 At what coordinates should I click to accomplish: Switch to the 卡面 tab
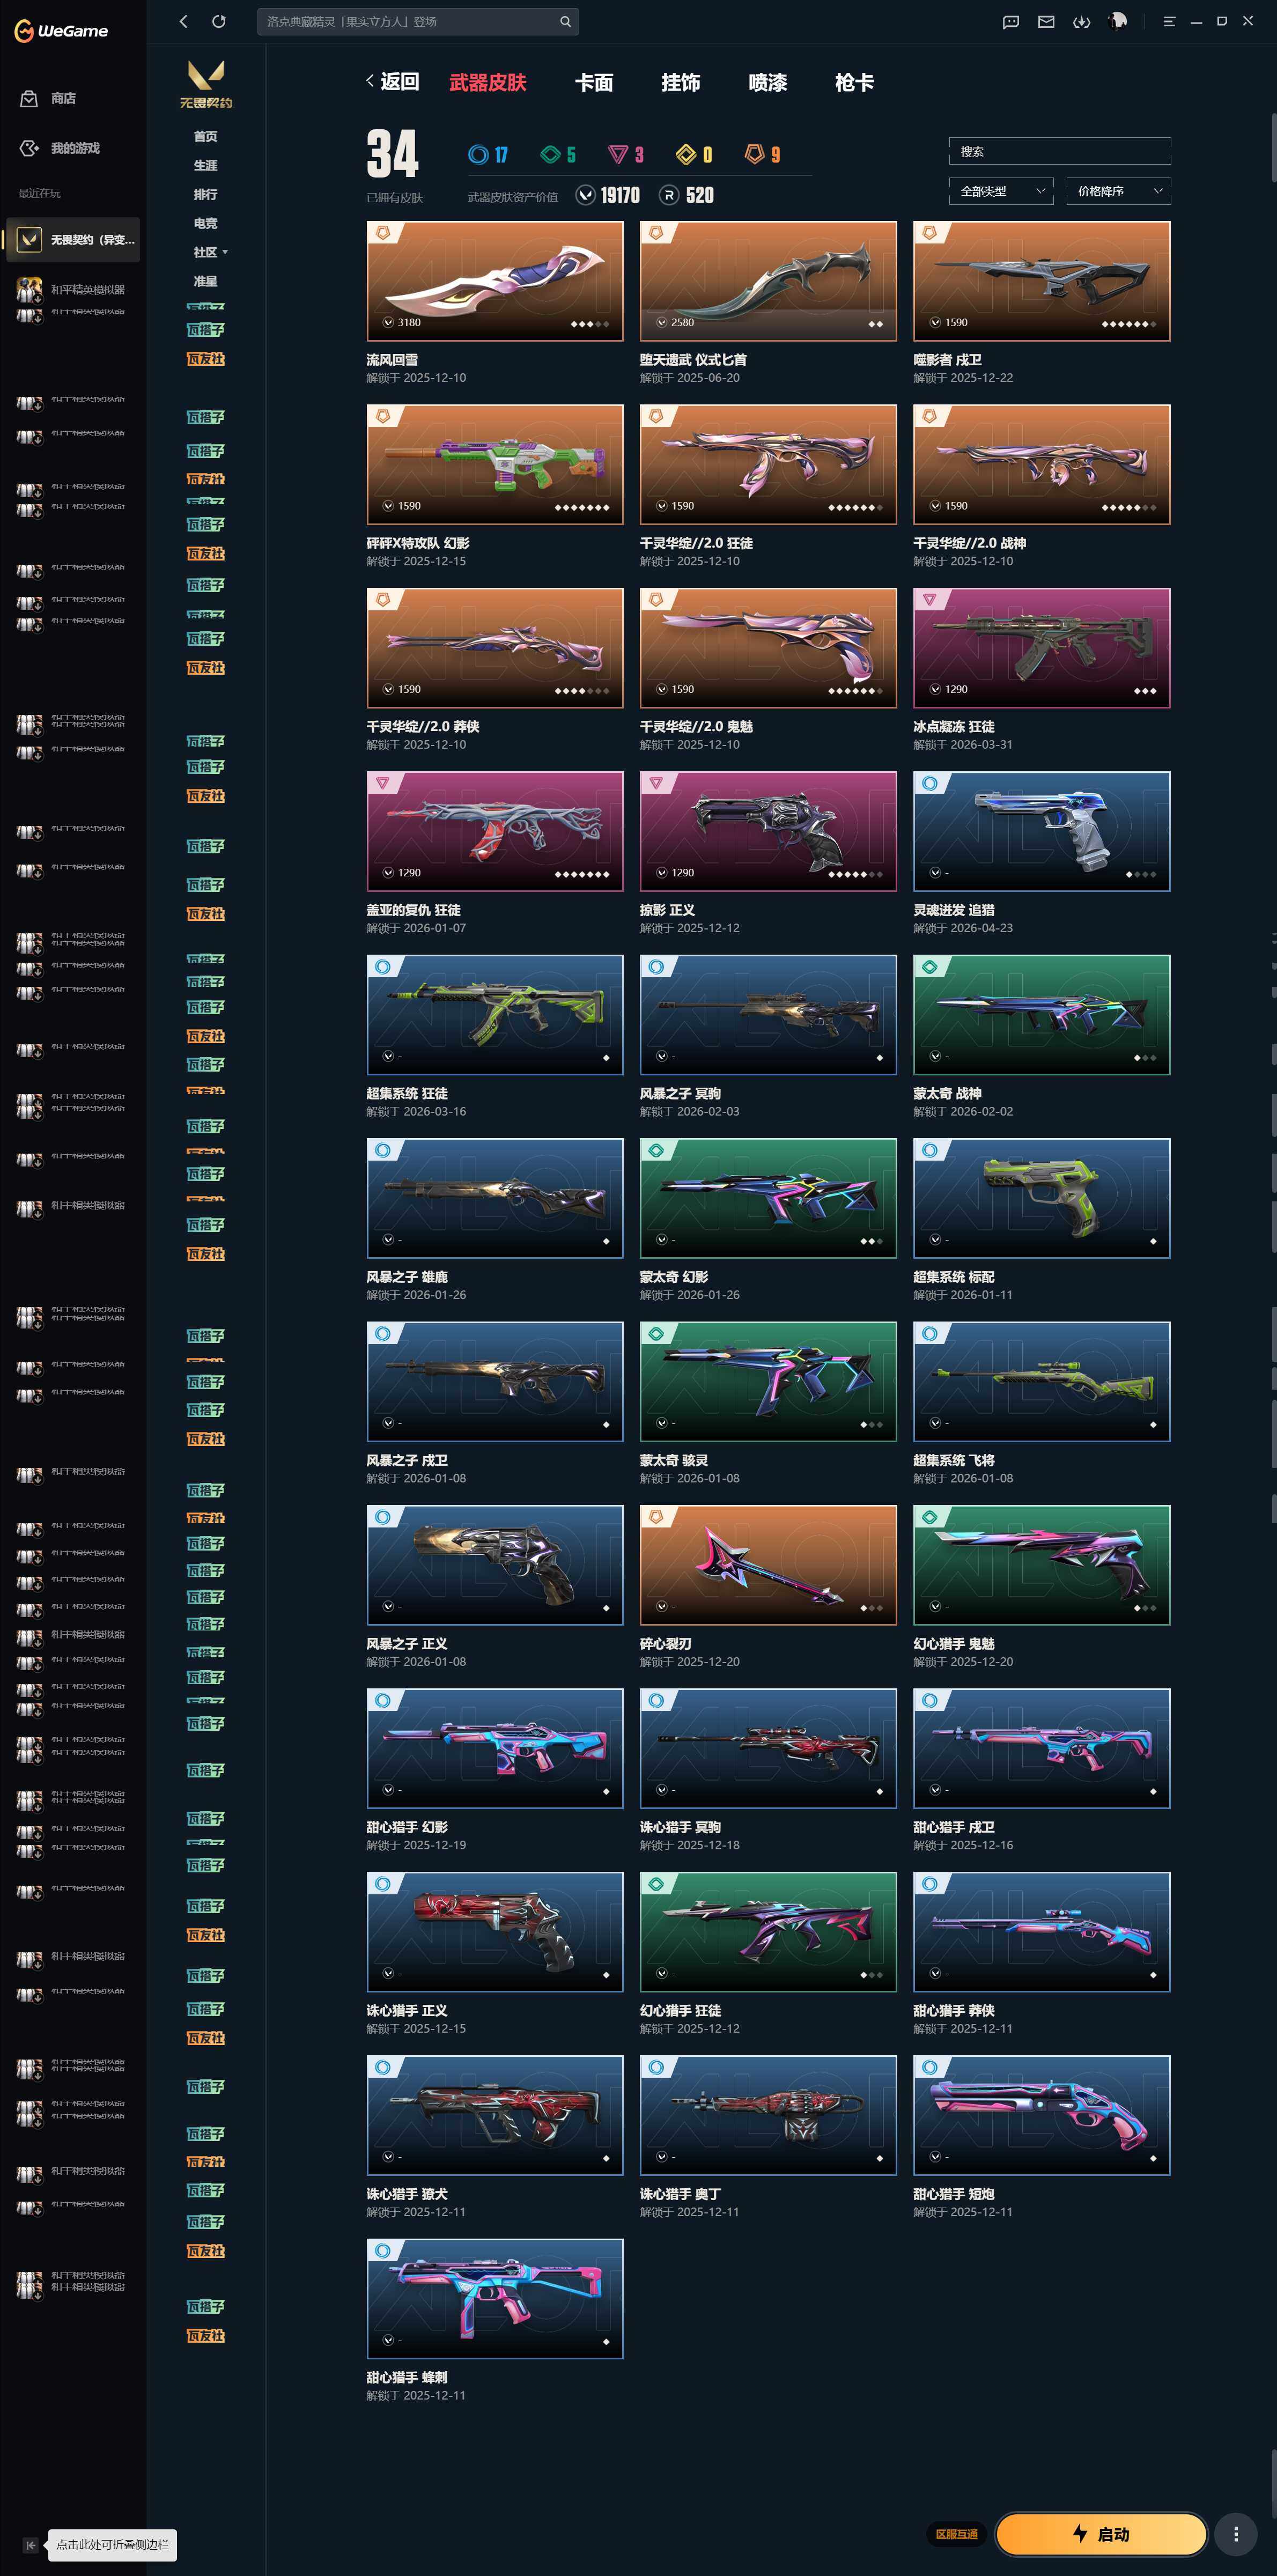click(x=594, y=82)
